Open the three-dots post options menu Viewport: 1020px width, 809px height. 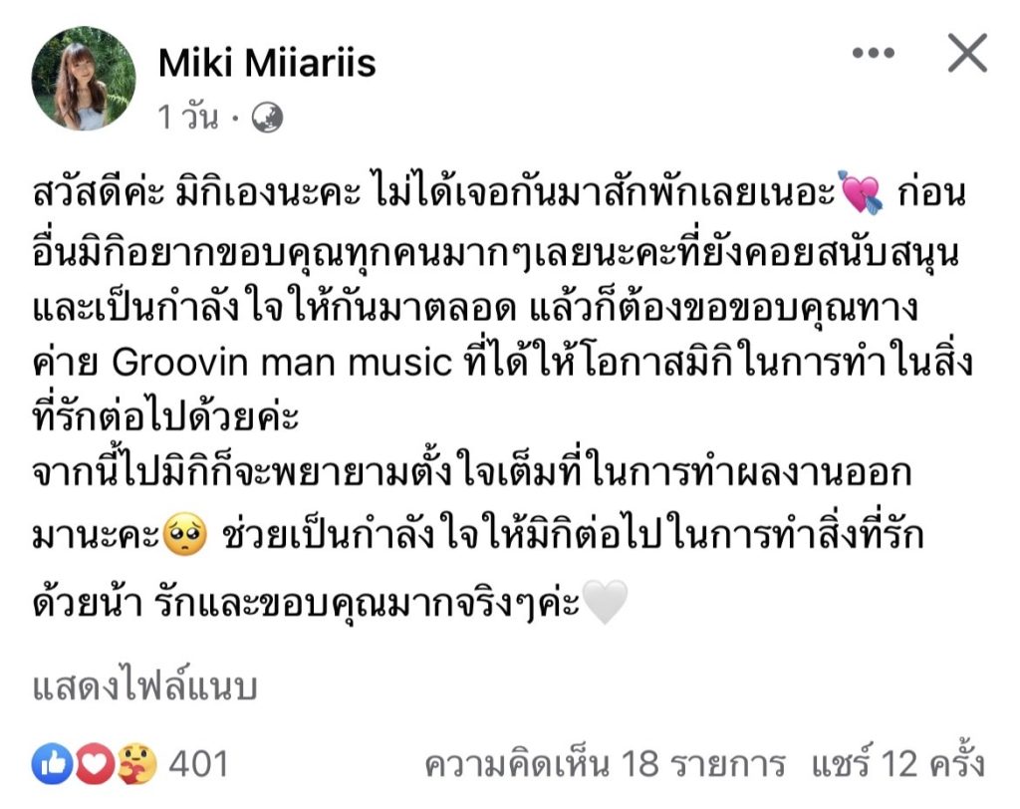pyautogui.click(x=874, y=53)
